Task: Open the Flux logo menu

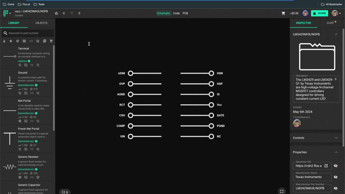Action: pyautogui.click(x=7, y=13)
